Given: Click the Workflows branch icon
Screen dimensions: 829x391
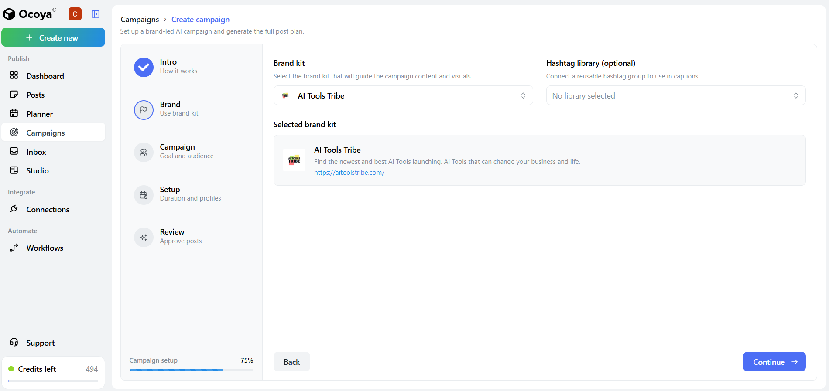Looking at the screenshot, I should 14,247.
